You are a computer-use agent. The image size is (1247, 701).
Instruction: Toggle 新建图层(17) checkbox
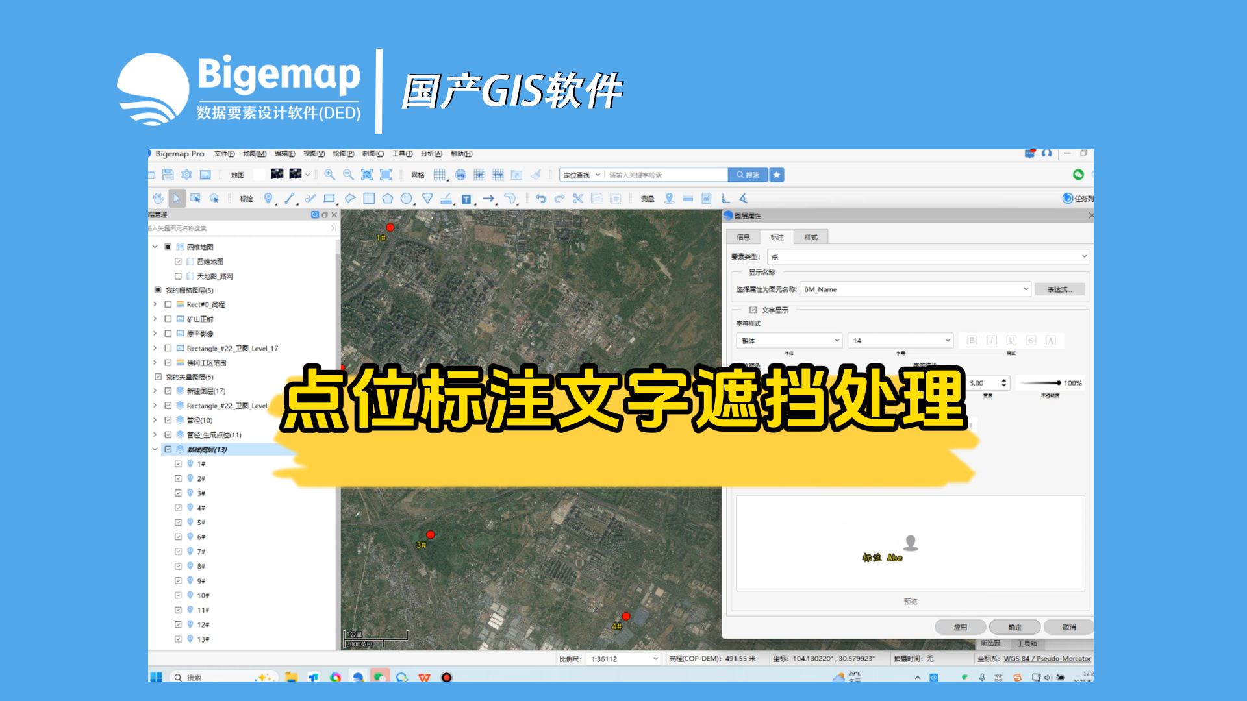pyautogui.click(x=168, y=391)
